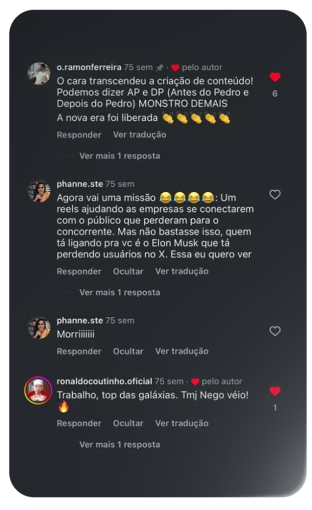Open phanne.ste avatar on mission comment
Image resolution: width=312 pixels, height=510 pixels.
tap(39, 191)
